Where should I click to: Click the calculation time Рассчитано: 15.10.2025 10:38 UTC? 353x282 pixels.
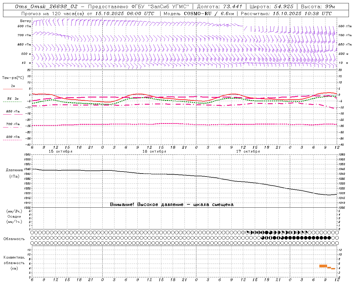286,13
